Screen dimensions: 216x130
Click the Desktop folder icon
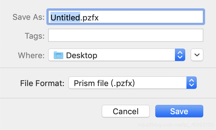pos(59,55)
